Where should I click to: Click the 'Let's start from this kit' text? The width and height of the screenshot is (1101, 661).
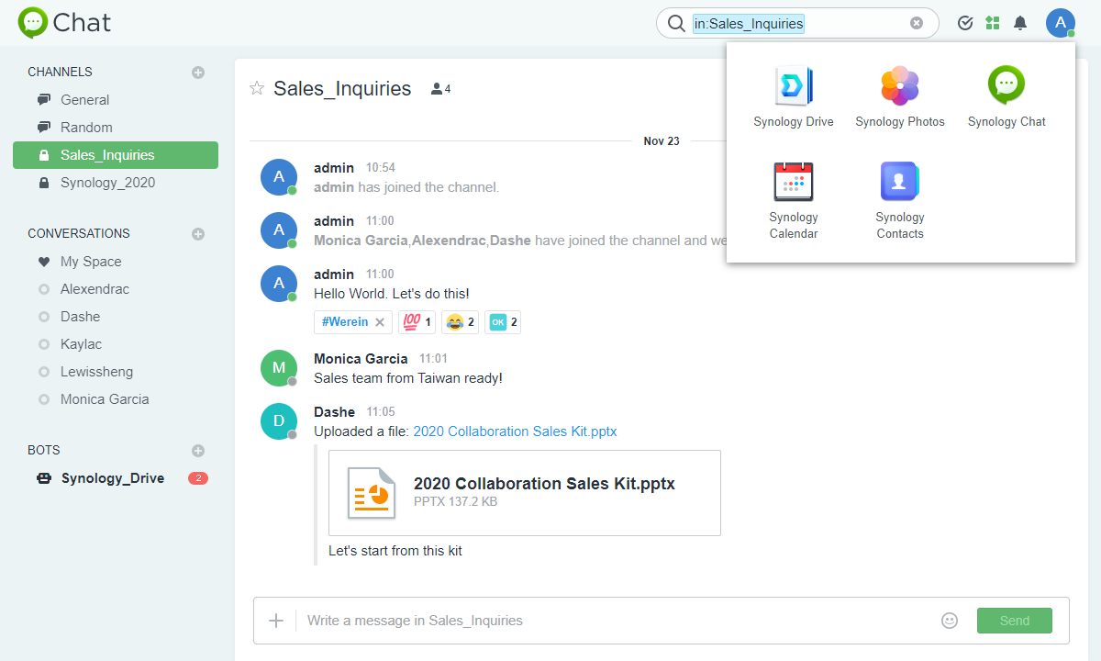pyautogui.click(x=395, y=551)
